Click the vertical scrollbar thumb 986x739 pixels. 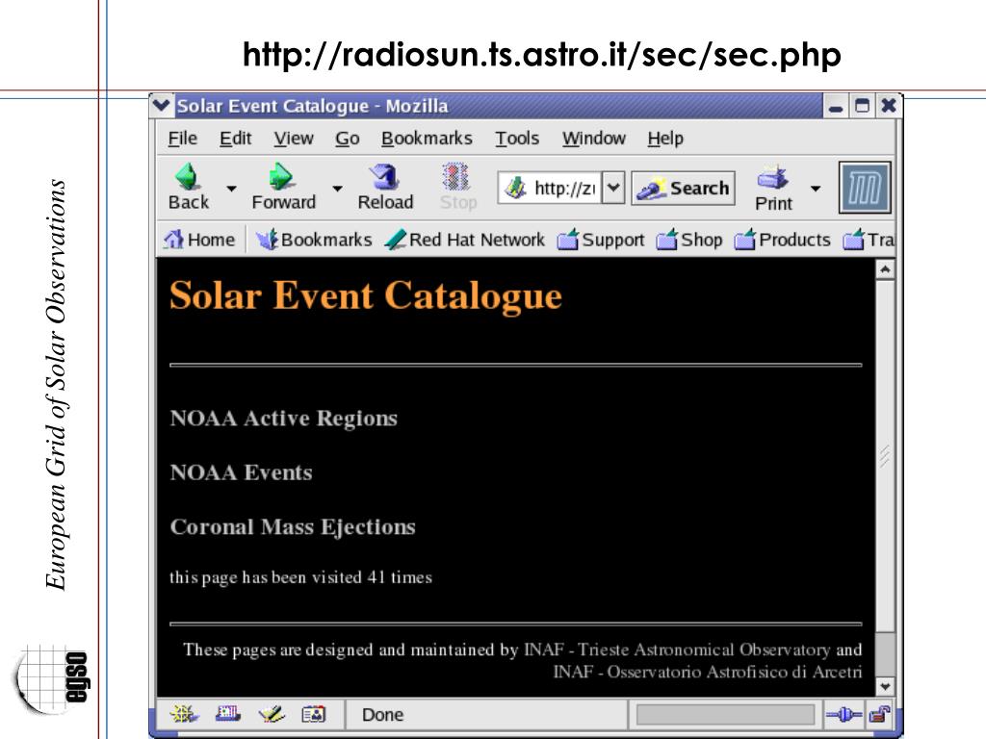pyautogui.click(x=885, y=455)
